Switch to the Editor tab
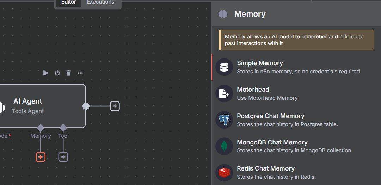 pos(68,2)
